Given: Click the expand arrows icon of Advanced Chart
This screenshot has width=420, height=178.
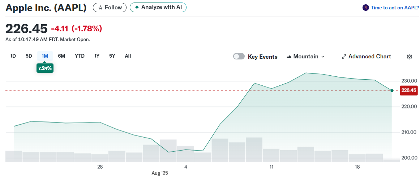Looking at the screenshot, I should (x=344, y=57).
